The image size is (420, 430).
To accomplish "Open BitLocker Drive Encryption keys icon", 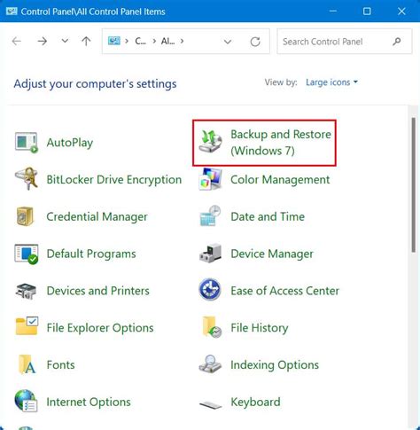I will pos(27,179).
